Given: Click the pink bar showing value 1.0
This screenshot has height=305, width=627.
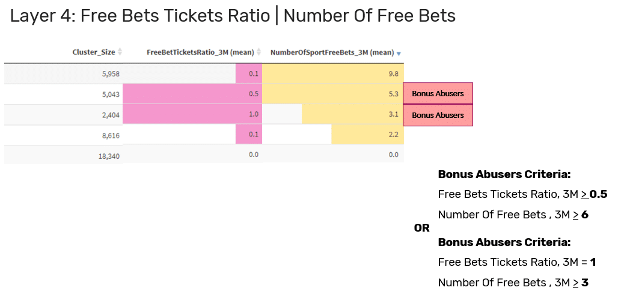Looking at the screenshot, I should (x=192, y=115).
